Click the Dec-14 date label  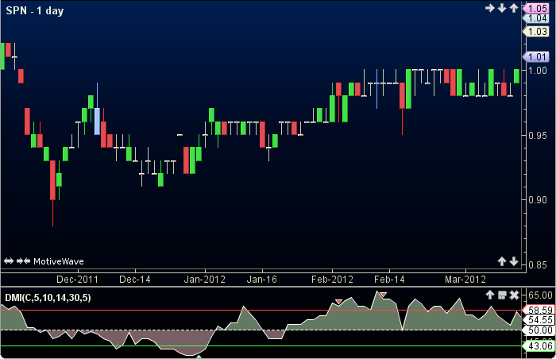135,280
